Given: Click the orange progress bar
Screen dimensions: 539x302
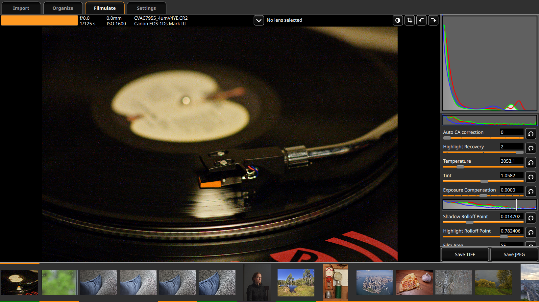Looking at the screenshot, I should point(39,20).
